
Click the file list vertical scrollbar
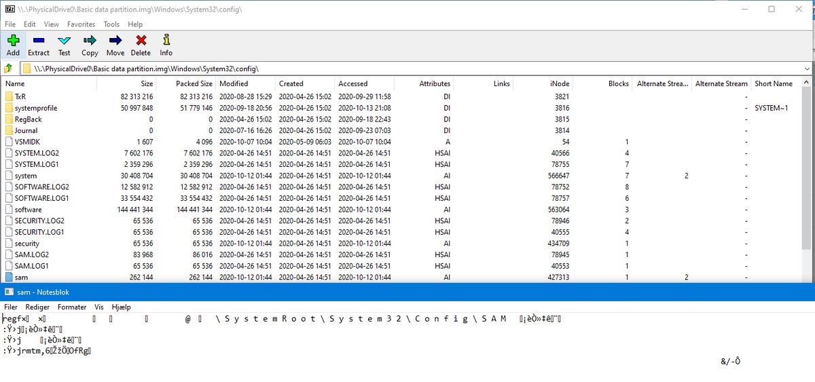point(805,180)
